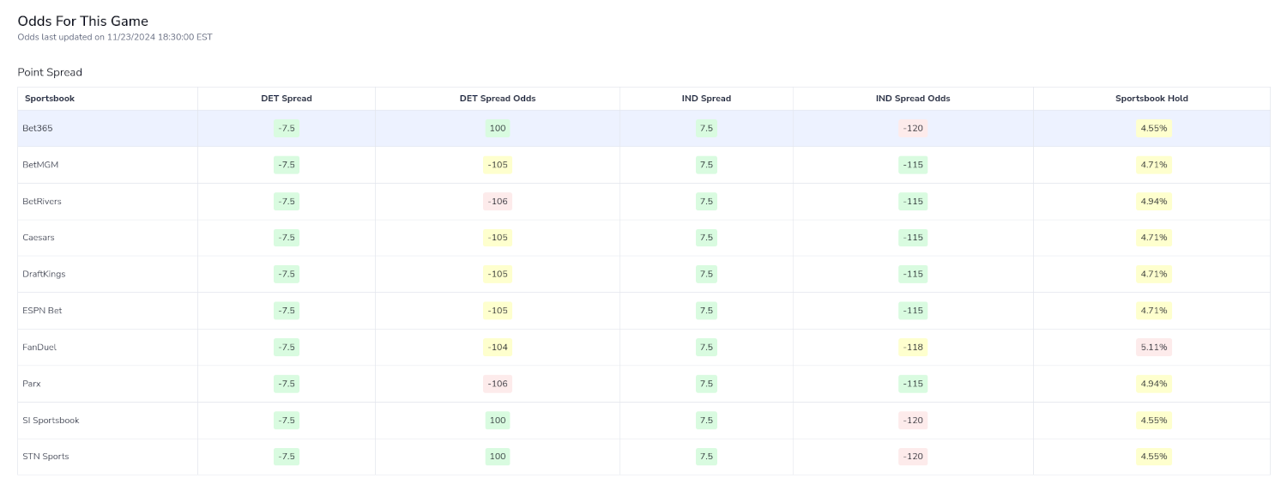This screenshot has width=1287, height=497.
Task: Click the DraftKings sportsbook label
Action: point(45,274)
